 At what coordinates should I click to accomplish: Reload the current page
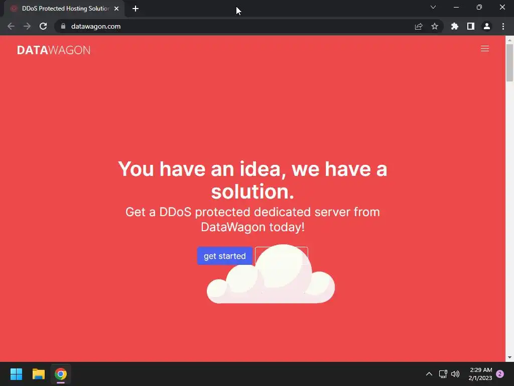(43, 26)
